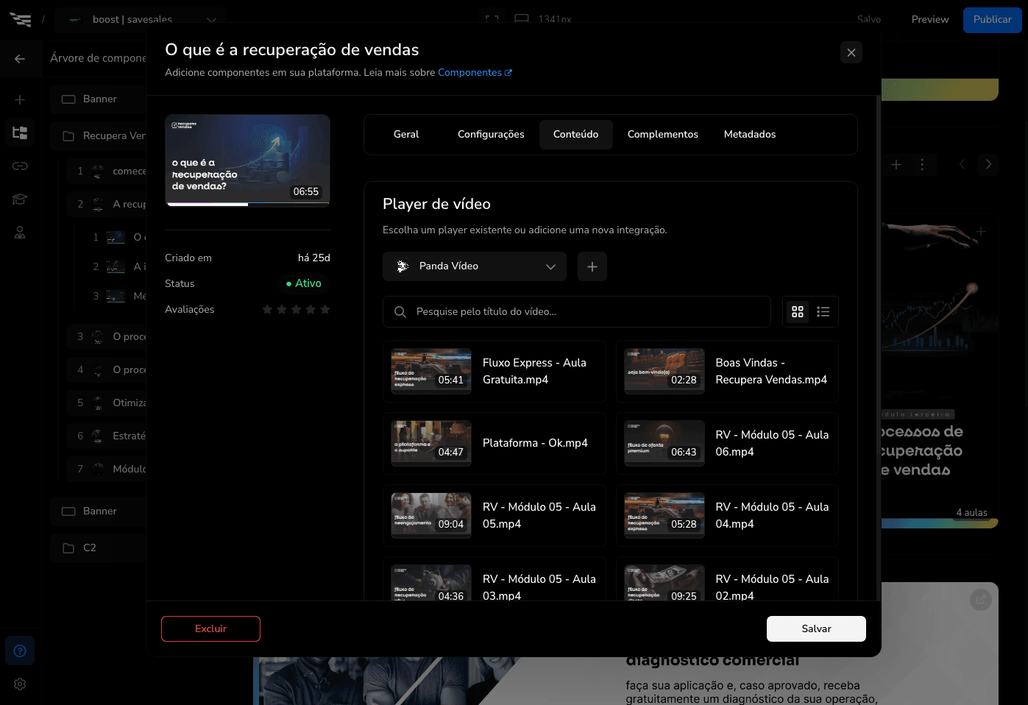Switch to the Geral tab

[406, 135]
